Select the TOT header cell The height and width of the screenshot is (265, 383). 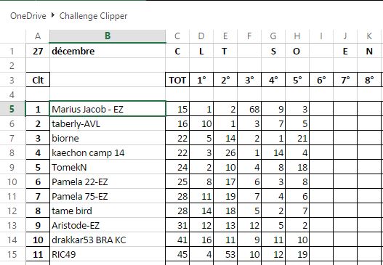click(x=177, y=80)
